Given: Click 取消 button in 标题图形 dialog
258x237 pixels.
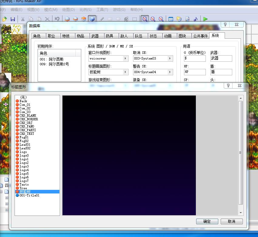Looking at the screenshot, I should point(232,221).
